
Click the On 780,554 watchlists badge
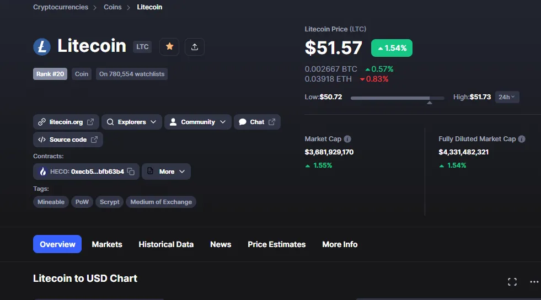(132, 74)
